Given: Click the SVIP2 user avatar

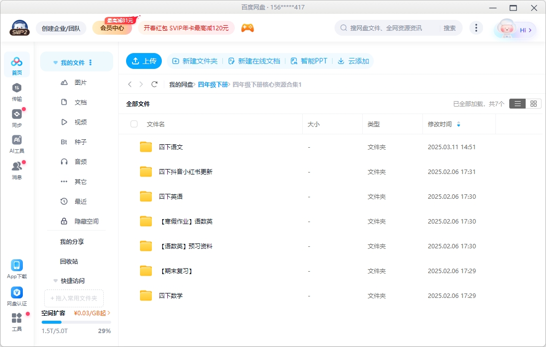Looking at the screenshot, I should [19, 28].
